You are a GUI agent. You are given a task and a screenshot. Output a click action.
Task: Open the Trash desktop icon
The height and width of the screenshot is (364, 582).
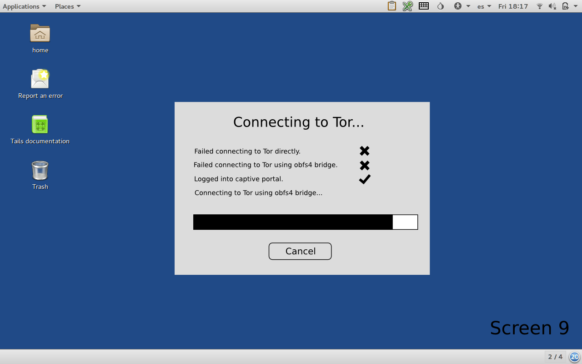(x=40, y=171)
